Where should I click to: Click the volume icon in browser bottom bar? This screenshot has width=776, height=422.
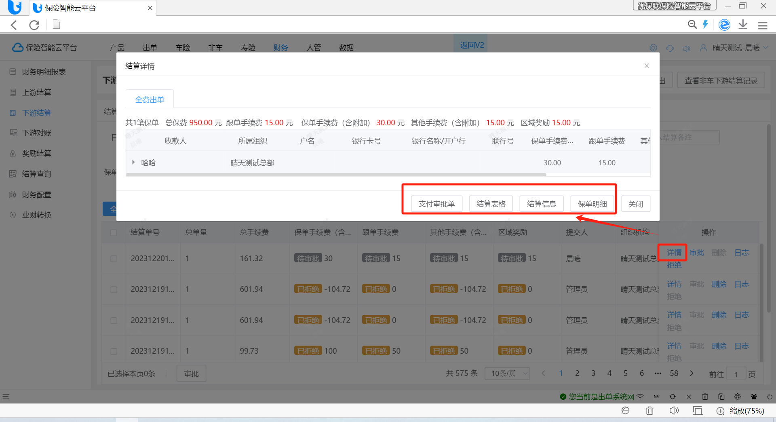point(674,411)
